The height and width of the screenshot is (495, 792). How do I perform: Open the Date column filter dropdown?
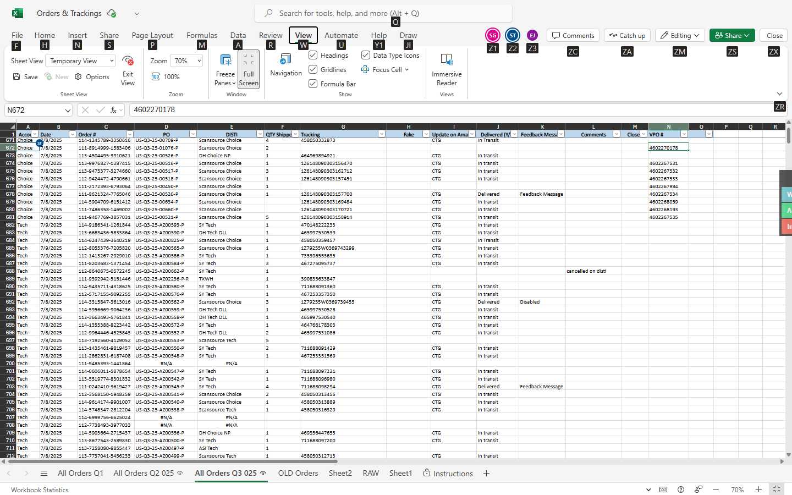pyautogui.click(x=72, y=134)
